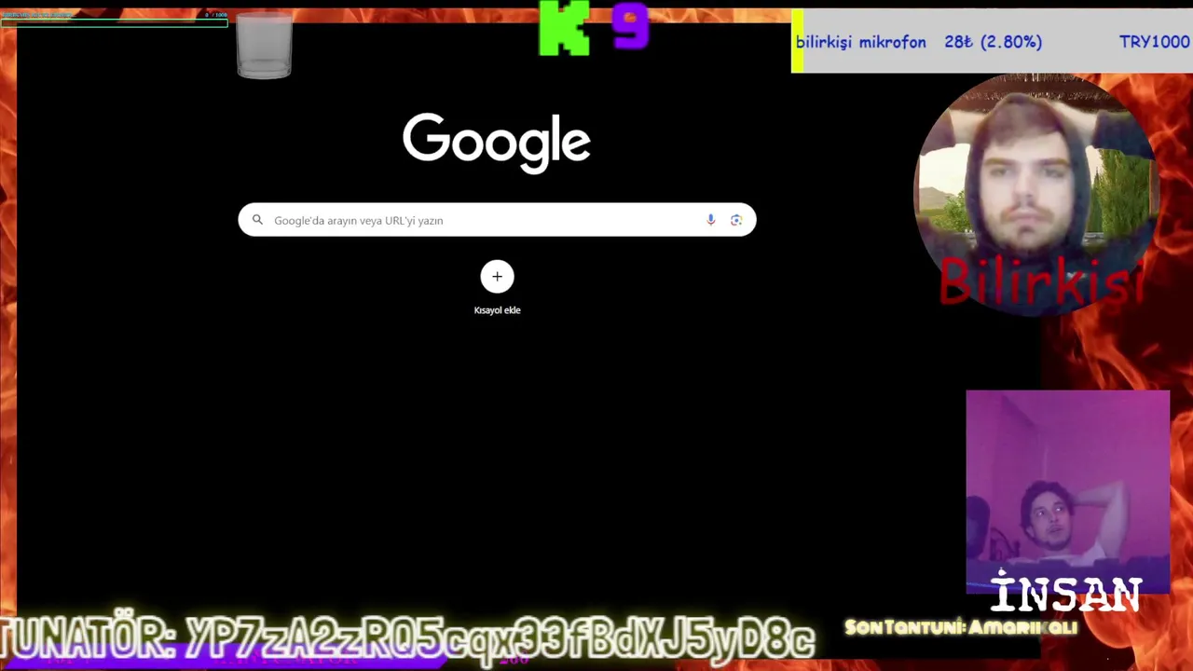Click the '28₺ (2.80%)' donation amount

point(993,42)
